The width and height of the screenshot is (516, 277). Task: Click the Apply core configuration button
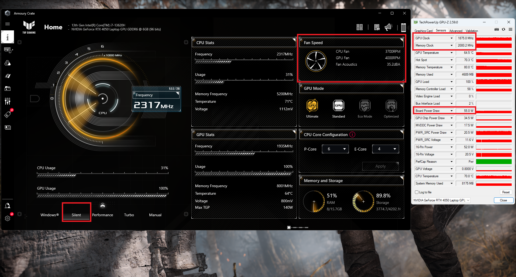click(x=380, y=166)
